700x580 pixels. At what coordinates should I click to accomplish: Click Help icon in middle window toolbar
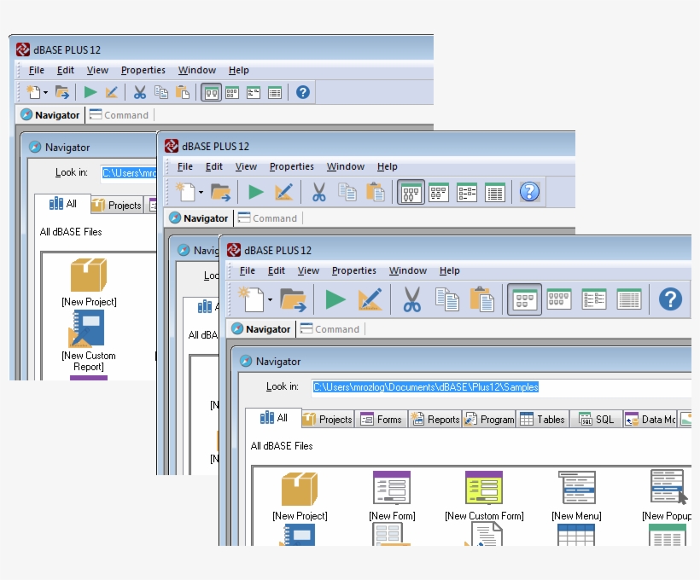pos(529,192)
